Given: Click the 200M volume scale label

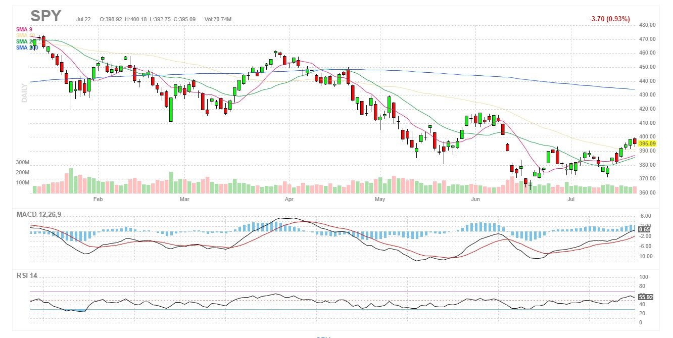Looking at the screenshot, I should pyautogui.click(x=23, y=172).
